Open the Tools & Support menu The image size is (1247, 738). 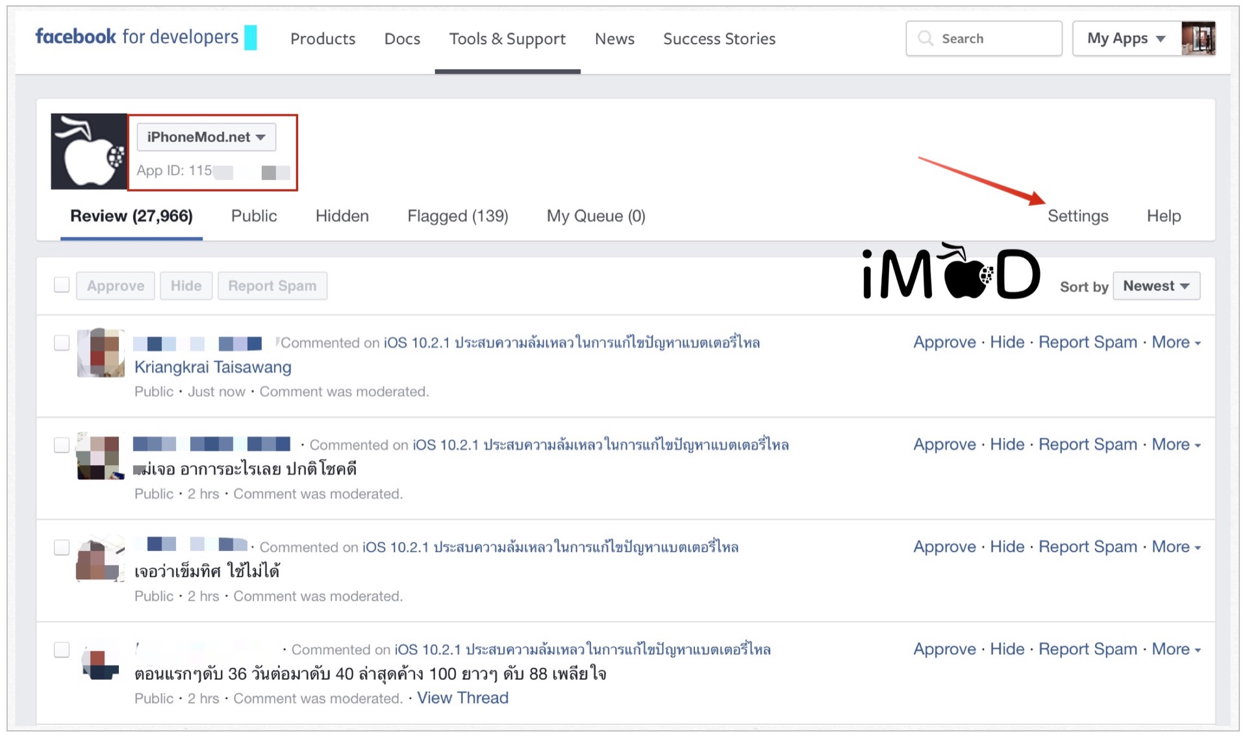507,39
